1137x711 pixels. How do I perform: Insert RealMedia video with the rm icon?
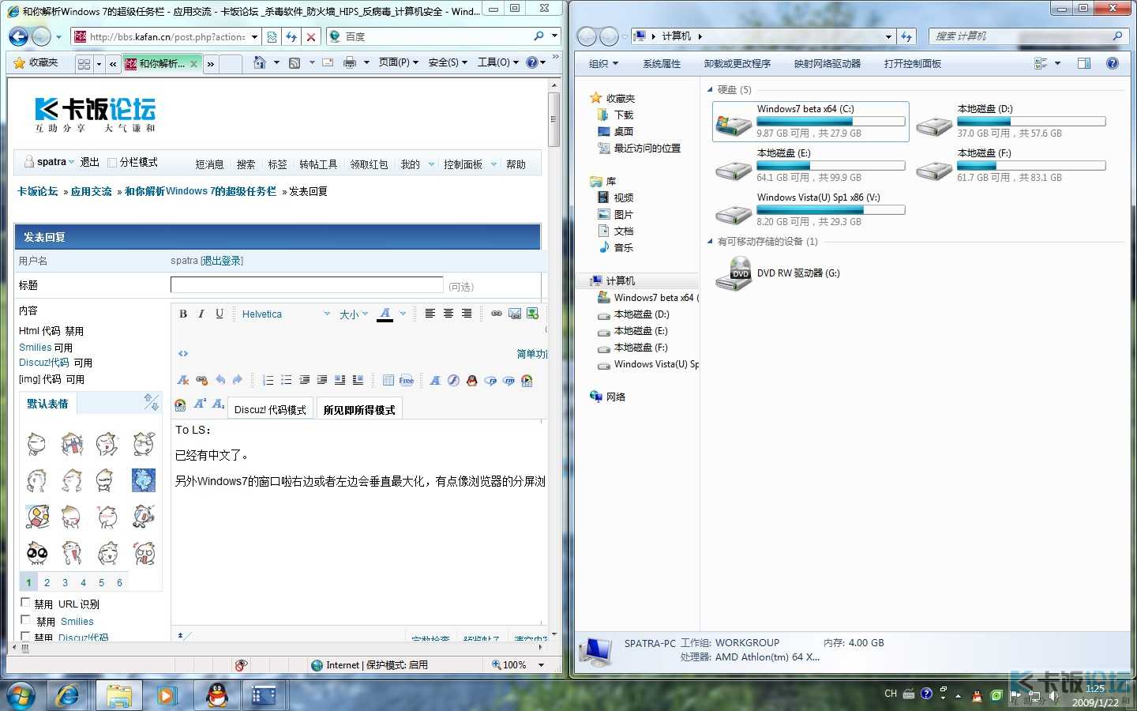(508, 380)
